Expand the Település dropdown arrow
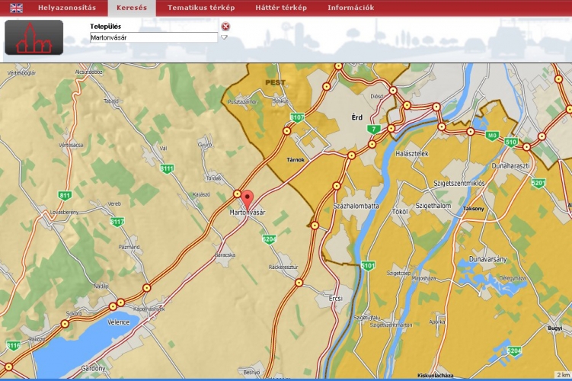 point(225,37)
